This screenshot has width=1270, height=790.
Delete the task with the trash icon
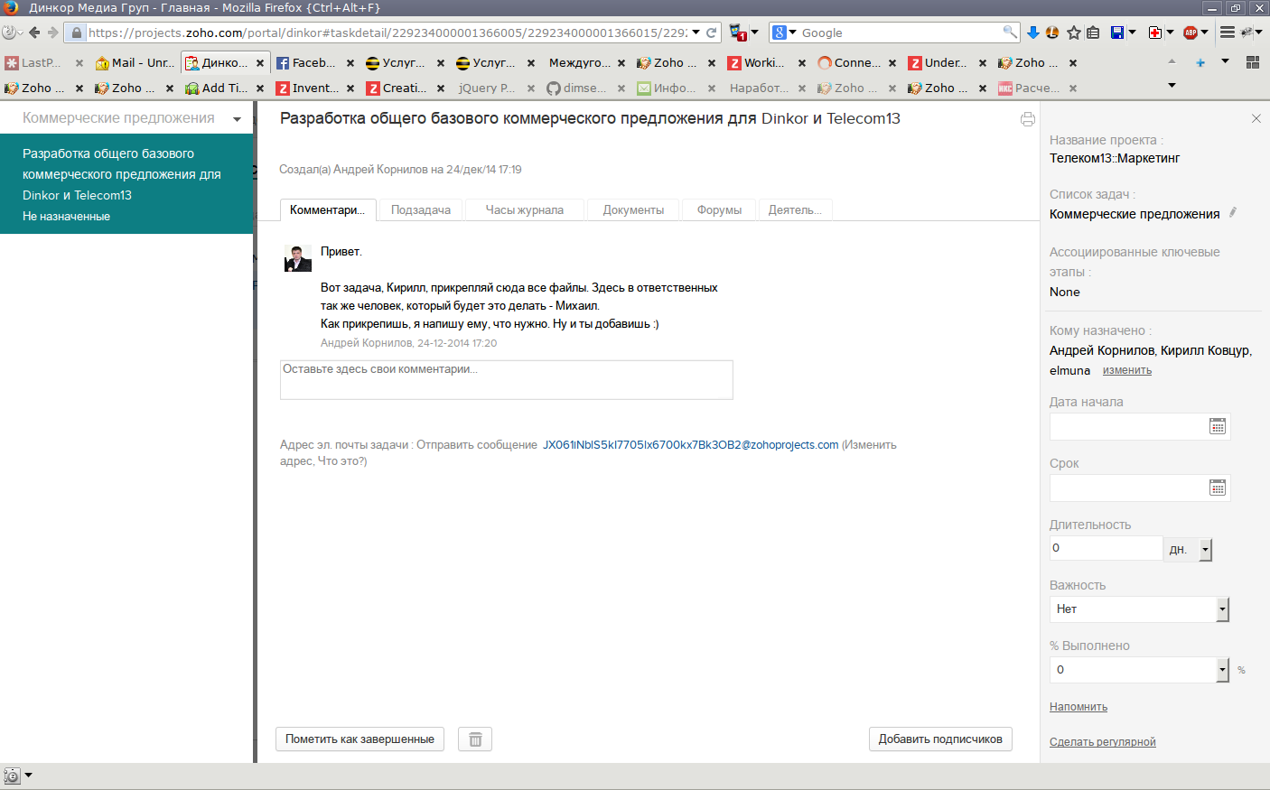coord(475,739)
